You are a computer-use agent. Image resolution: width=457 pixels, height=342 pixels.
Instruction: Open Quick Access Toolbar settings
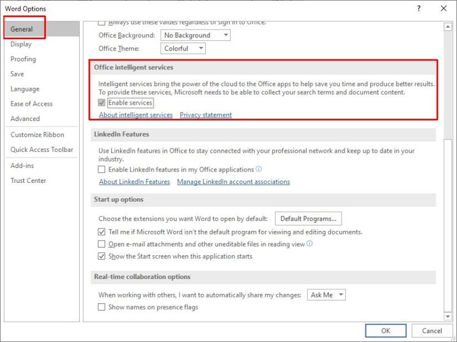[42, 150]
